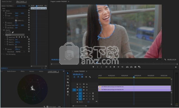This screenshot has width=179, height=108.
Task: Select the Hand tool
Action: click(68, 91)
